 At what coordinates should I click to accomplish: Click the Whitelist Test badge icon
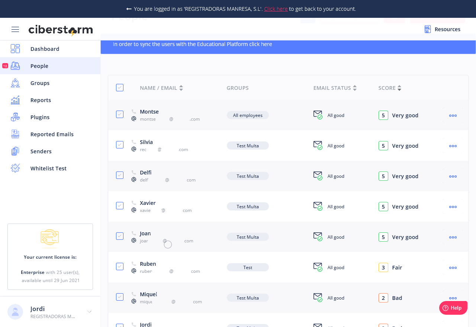coord(15,168)
